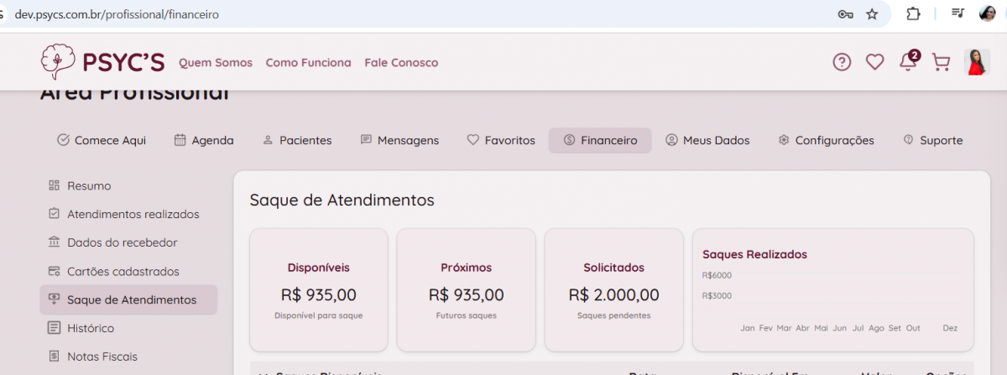Open the browser media controls icon
This screenshot has width=1007, height=375.
click(x=958, y=14)
